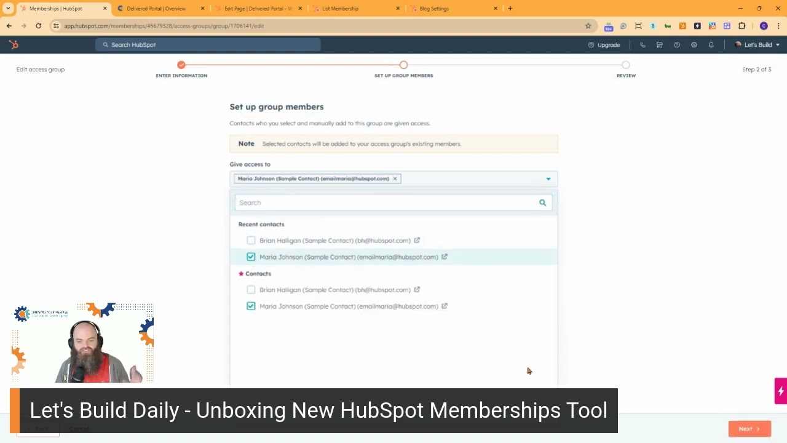Screen dimensions: 787x443
Task: Open the HubSpot Marketplace store icon
Action: point(660,45)
